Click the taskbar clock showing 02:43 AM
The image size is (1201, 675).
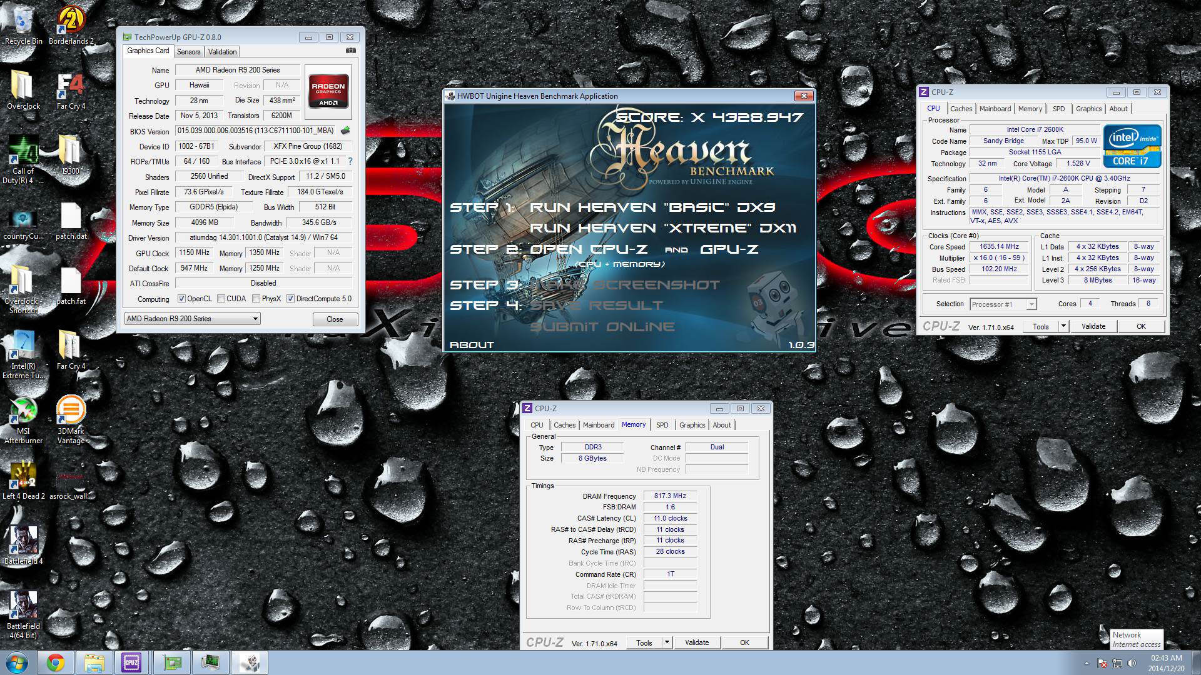[x=1166, y=662]
